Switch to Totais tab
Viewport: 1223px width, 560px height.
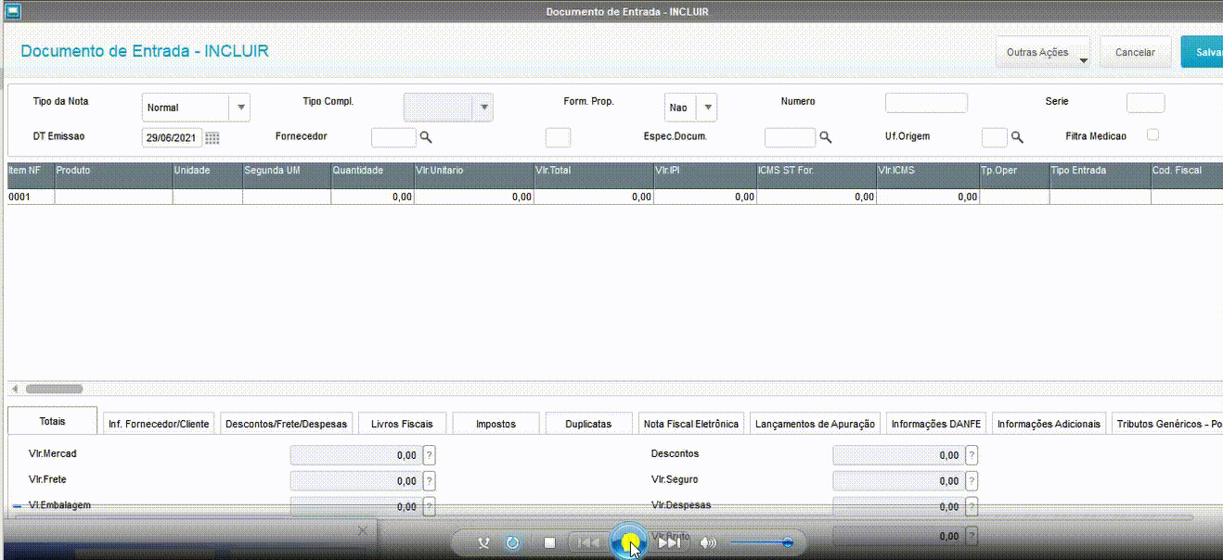tap(52, 421)
